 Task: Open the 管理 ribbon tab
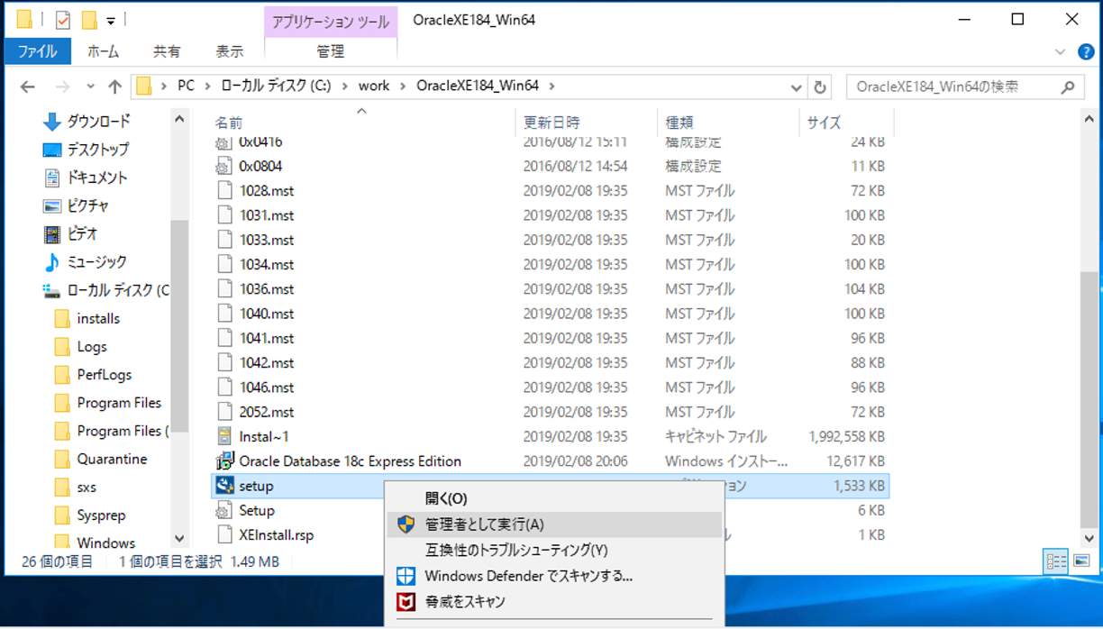pos(331,51)
